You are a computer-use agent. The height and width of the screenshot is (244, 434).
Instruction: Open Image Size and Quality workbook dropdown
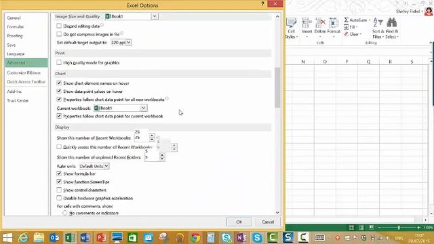[x=155, y=16]
